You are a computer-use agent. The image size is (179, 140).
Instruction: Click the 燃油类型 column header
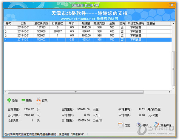(99, 23)
